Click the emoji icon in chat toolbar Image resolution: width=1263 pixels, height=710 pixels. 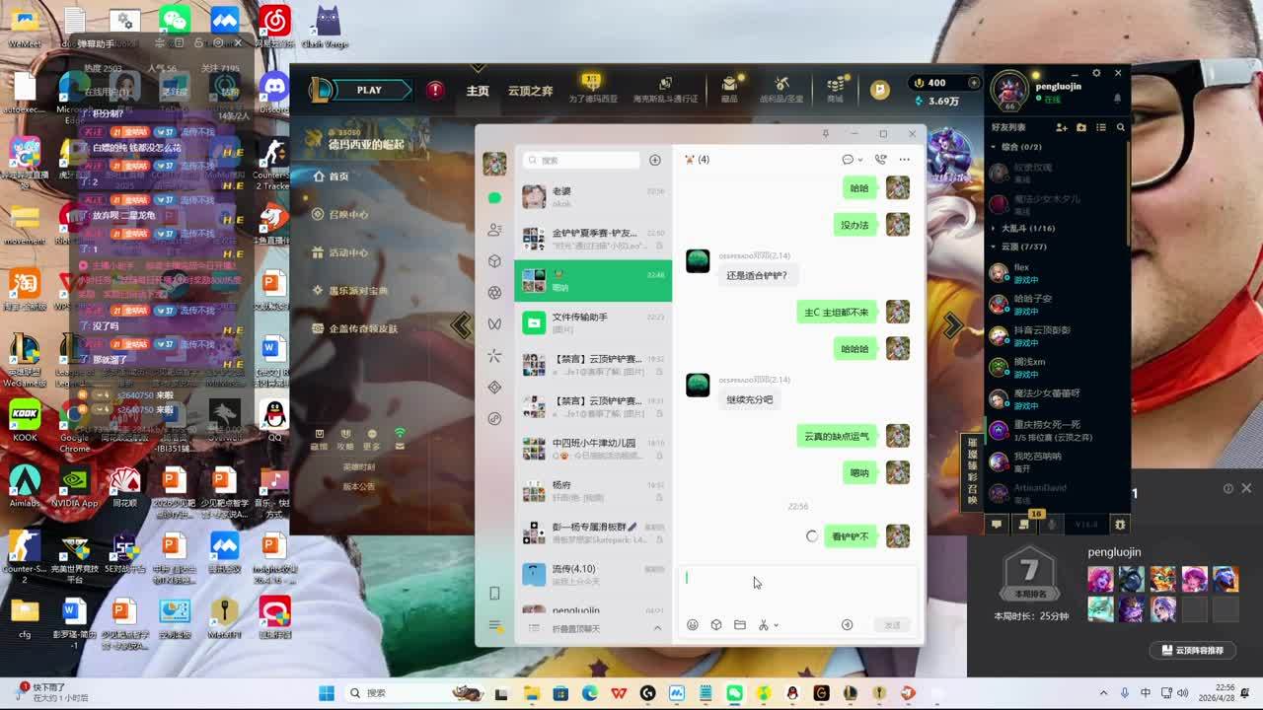tap(693, 625)
